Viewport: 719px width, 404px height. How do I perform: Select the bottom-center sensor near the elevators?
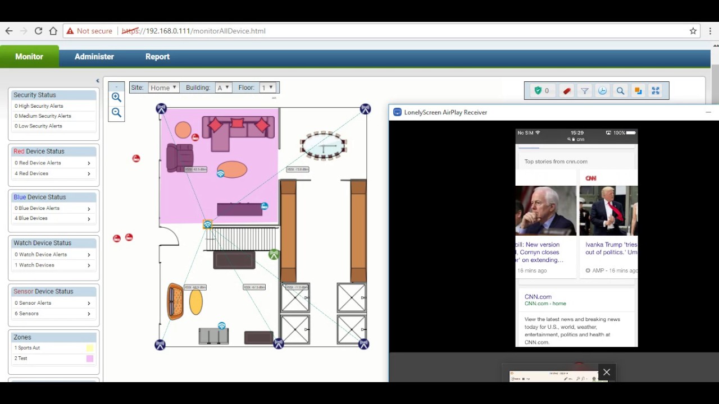click(x=279, y=343)
